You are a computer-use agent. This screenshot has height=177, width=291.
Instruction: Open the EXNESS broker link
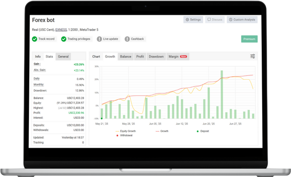(x=61, y=30)
